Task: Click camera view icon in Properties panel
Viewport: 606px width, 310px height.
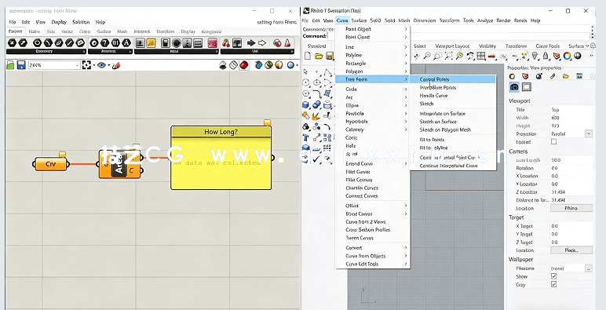Action: click(514, 87)
